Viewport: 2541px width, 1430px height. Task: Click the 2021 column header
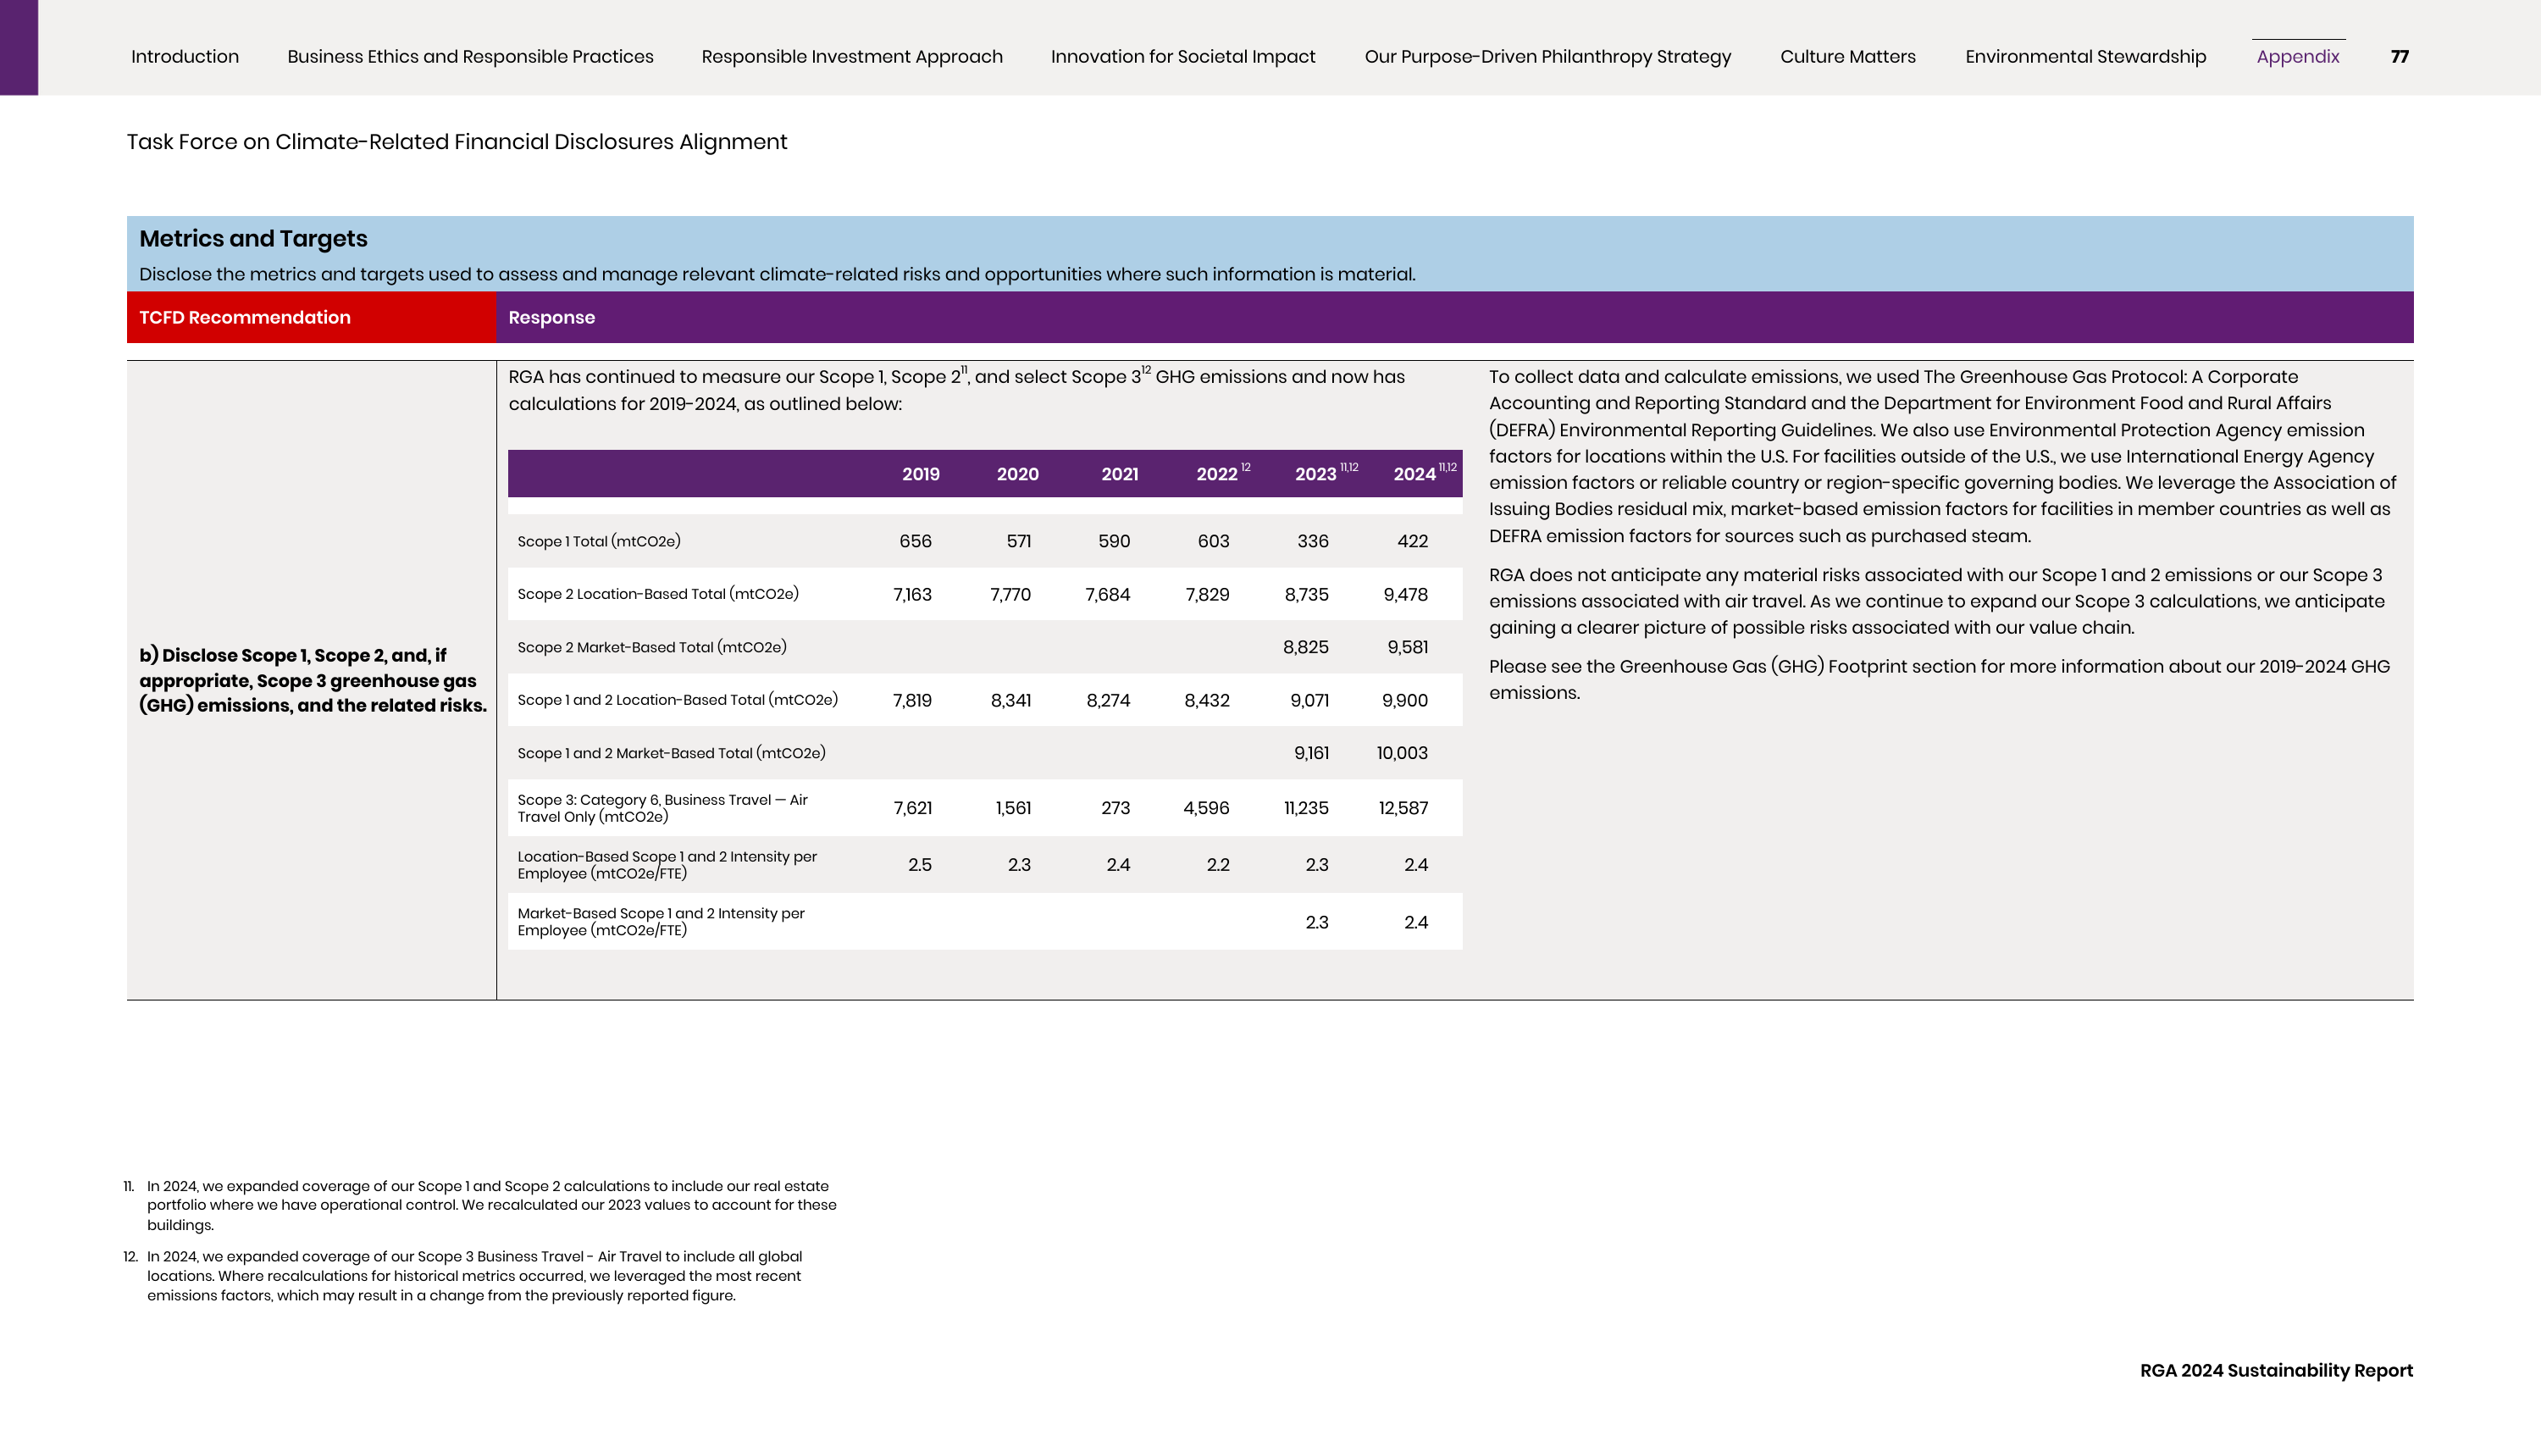[1120, 474]
